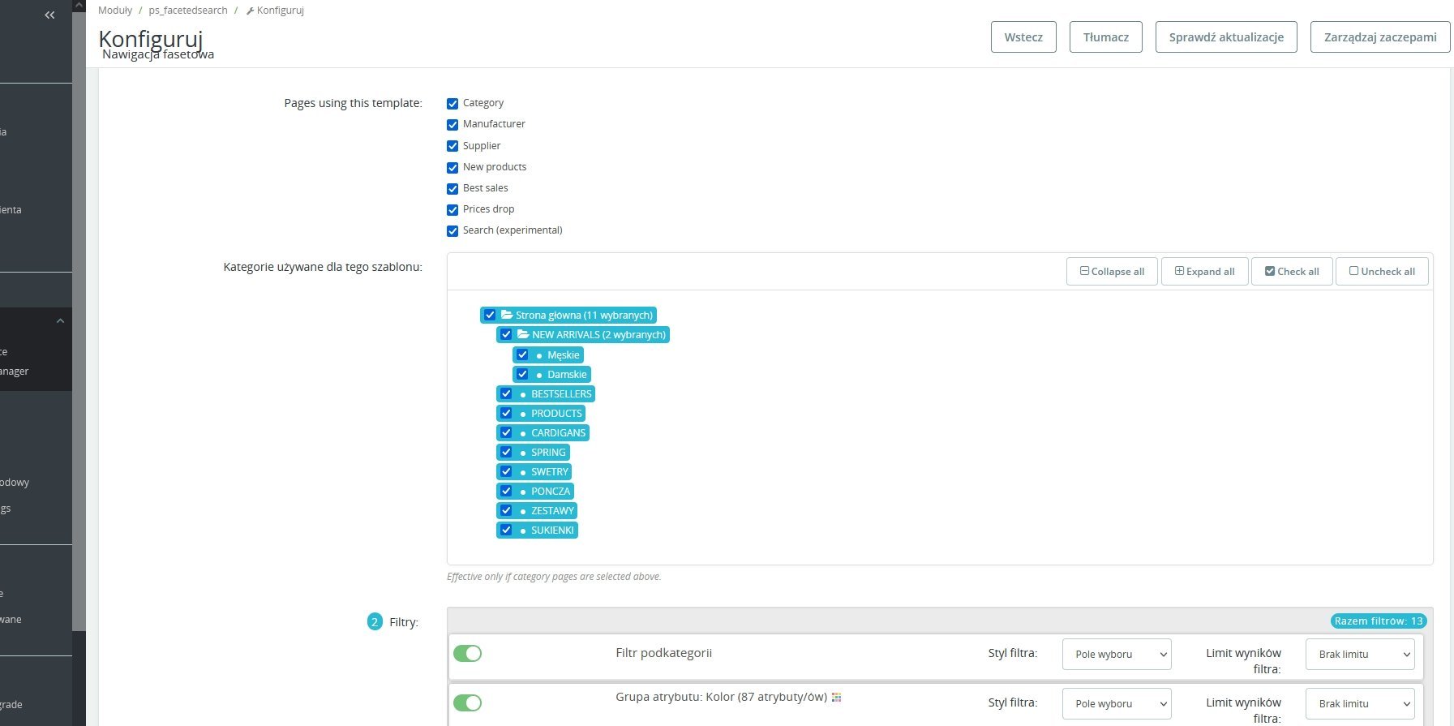Disable the Filtr podkategorii toggle
This screenshot has width=1454, height=726.
point(467,654)
